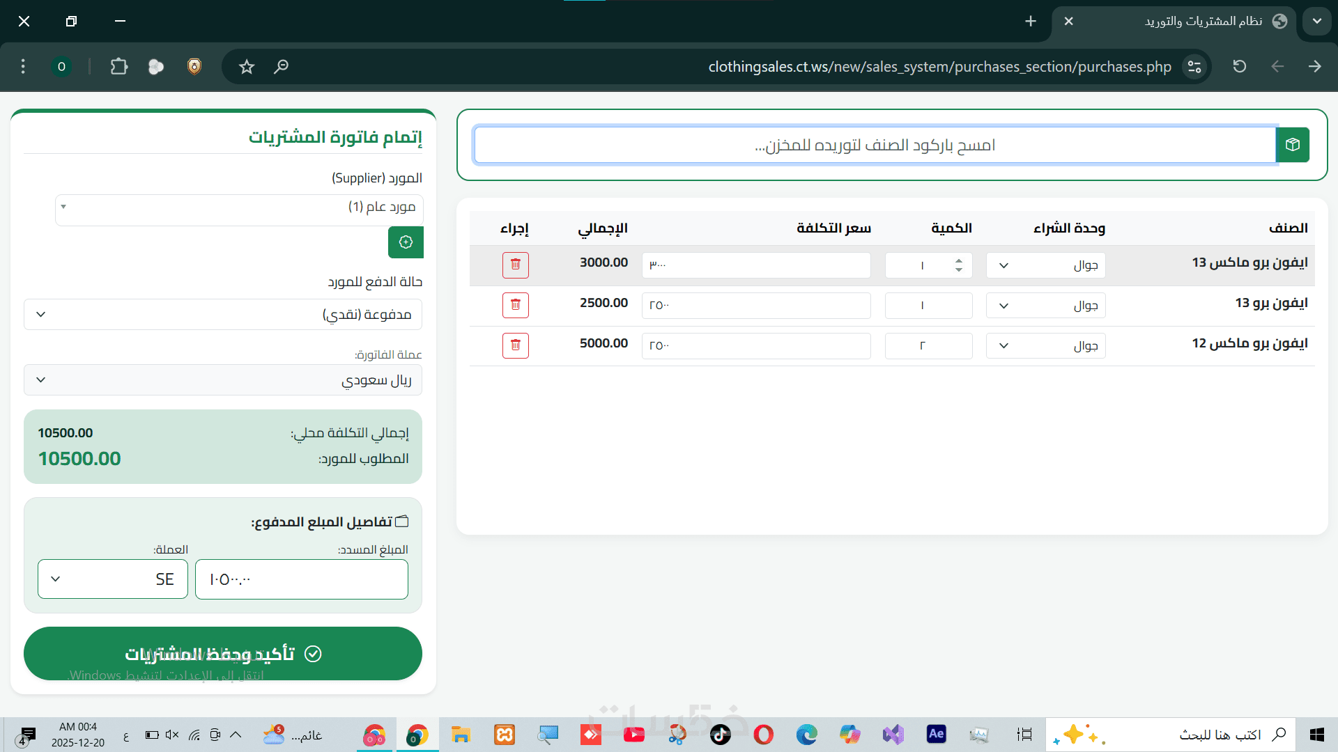
Task: Increase the quantity for iPhone 13 Pro Max
Action: pos(959,260)
